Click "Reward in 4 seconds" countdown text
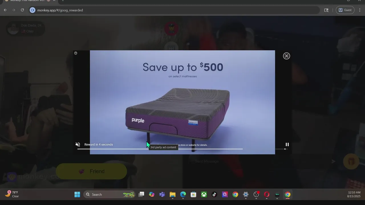 pos(99,145)
